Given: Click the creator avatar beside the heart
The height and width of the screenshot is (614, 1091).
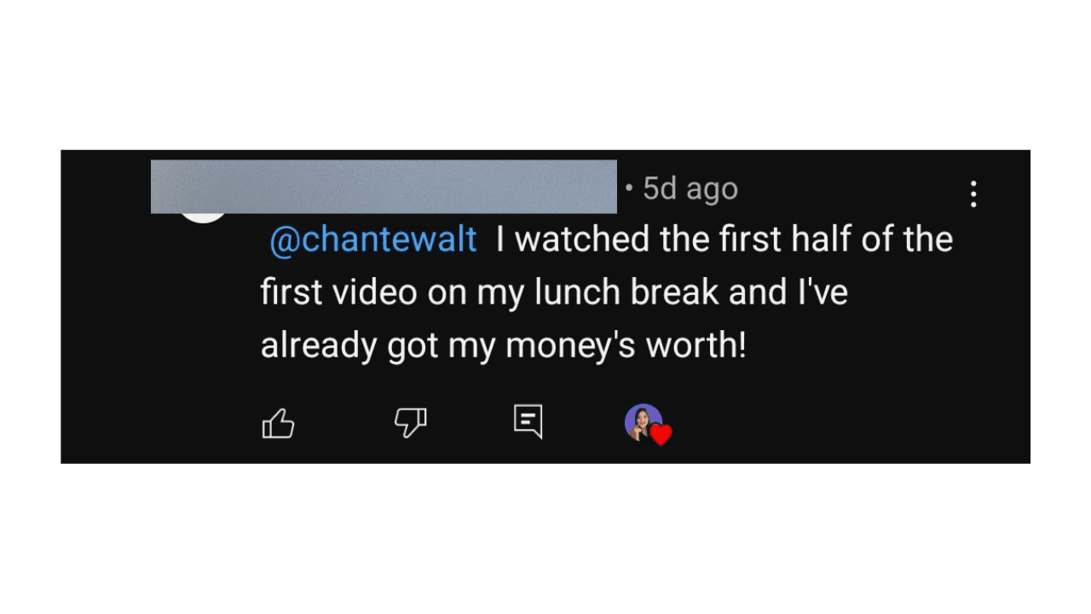Looking at the screenshot, I should (641, 421).
